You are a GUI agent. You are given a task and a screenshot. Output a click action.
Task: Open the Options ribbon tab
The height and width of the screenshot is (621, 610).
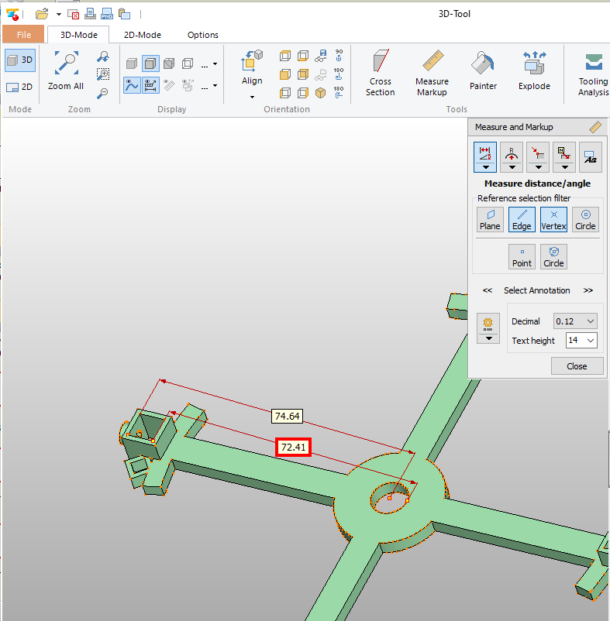203,35
